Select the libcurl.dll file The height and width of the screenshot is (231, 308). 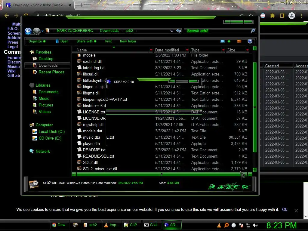click(x=91, y=74)
